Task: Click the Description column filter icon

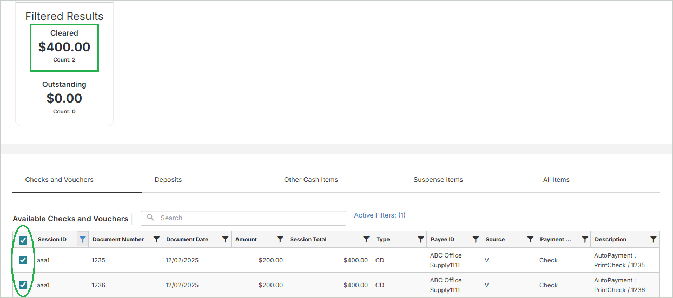Action: coord(653,240)
